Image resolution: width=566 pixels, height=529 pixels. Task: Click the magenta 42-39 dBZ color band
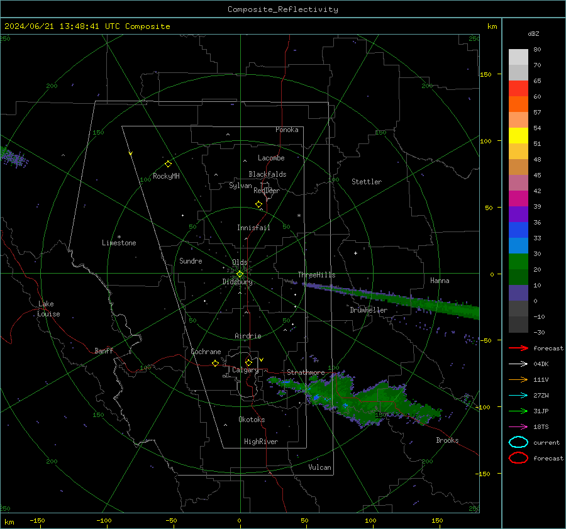[518, 199]
